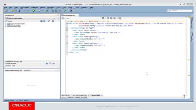The image size is (196, 110).
Task: Open the Window menu
Action: pyautogui.click(x=84, y=8)
